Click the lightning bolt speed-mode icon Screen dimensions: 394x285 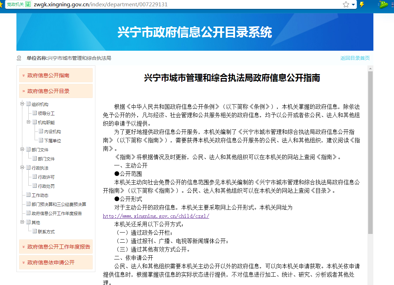tap(362, 5)
